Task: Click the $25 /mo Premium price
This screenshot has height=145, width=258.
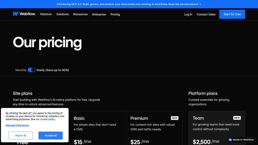Action: pyautogui.click(x=140, y=142)
